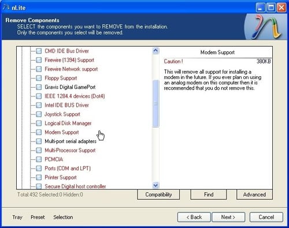
Task: Mark the Modem Support checkbox for removal
Action: pos(39,132)
